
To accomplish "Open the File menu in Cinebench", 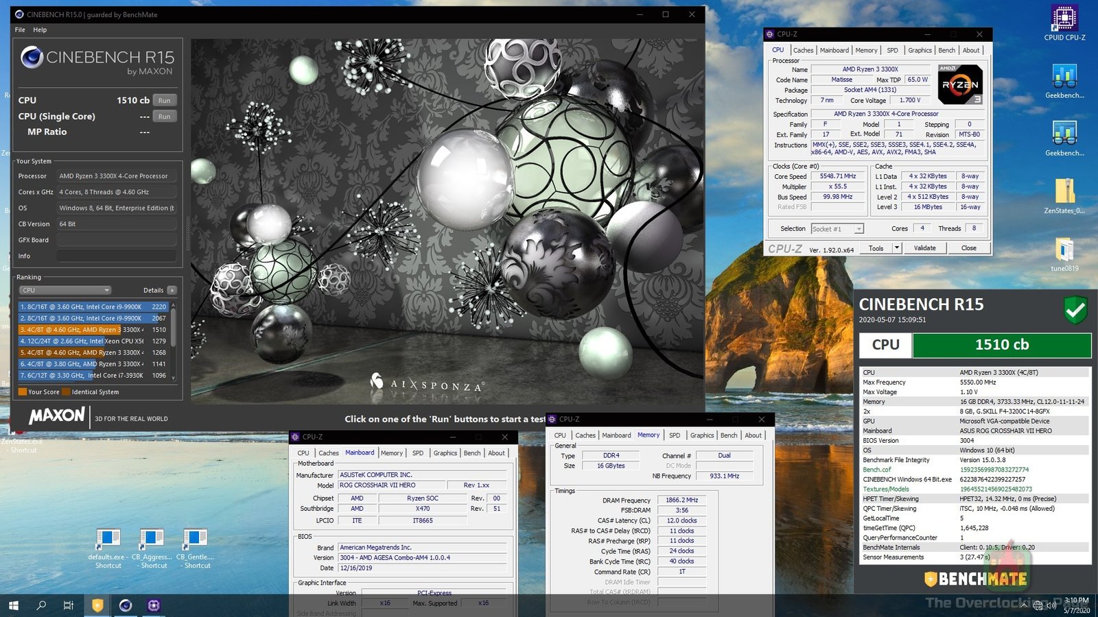I will 20,29.
